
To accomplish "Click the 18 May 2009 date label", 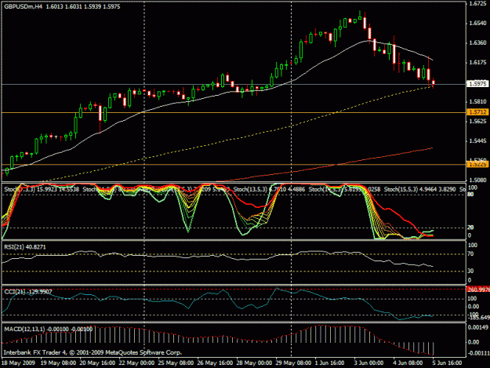I will (x=18, y=363).
